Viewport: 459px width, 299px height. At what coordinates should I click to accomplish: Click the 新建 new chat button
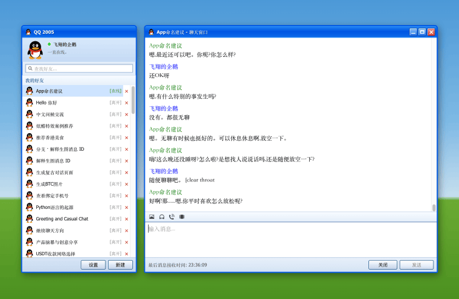121,265
